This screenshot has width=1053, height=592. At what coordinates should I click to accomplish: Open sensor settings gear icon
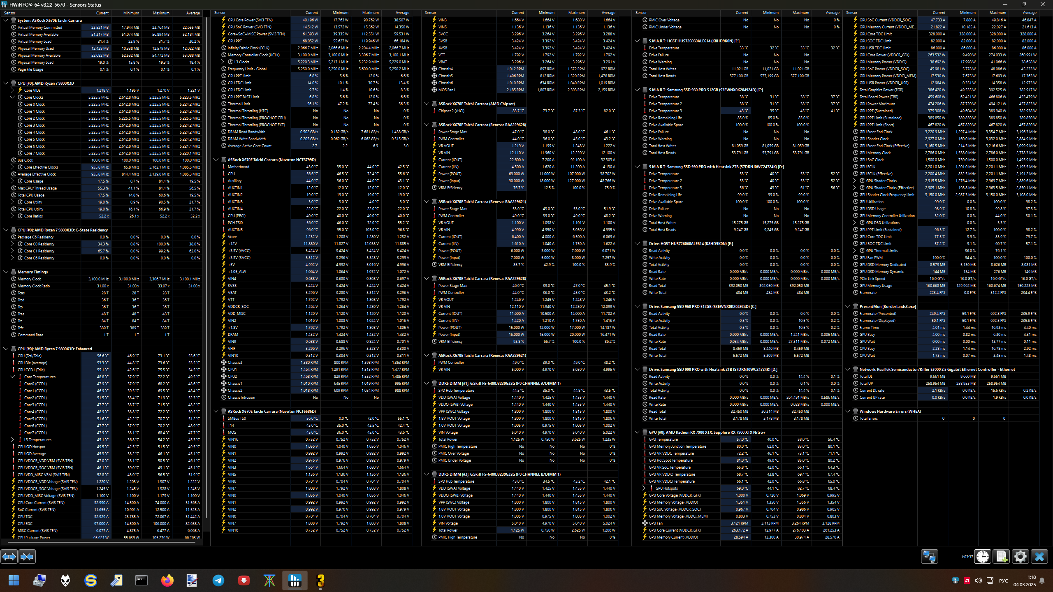point(1020,557)
